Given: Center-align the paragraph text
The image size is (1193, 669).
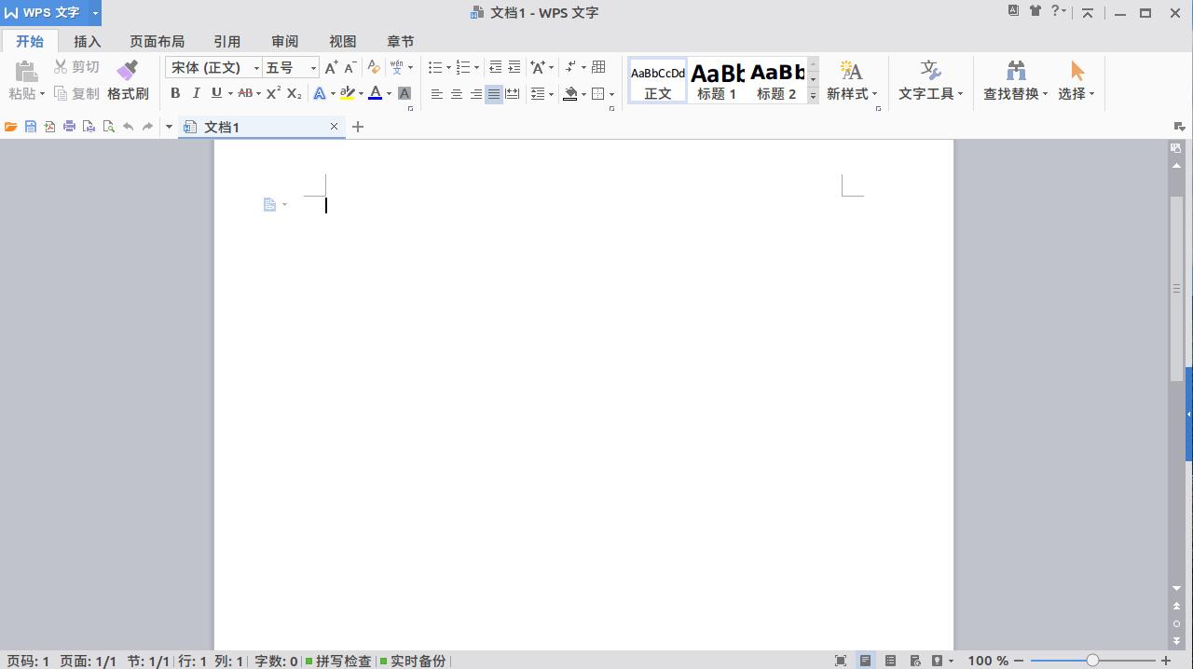Looking at the screenshot, I should [x=456, y=94].
